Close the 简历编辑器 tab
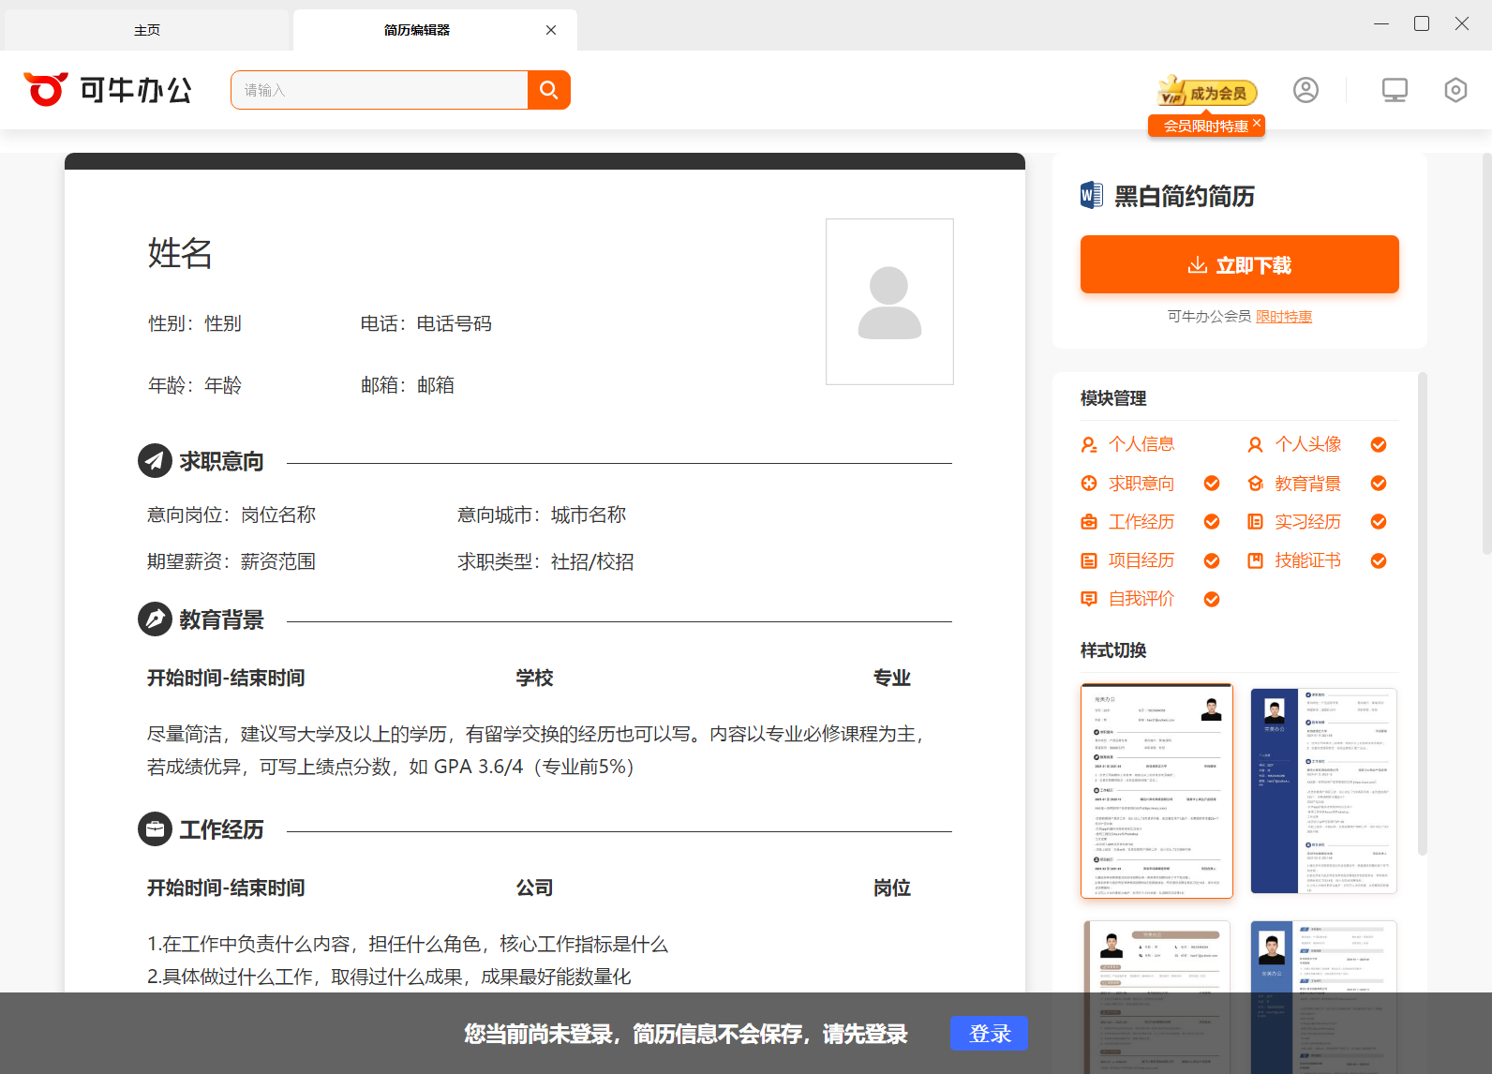This screenshot has width=1492, height=1074. [551, 30]
